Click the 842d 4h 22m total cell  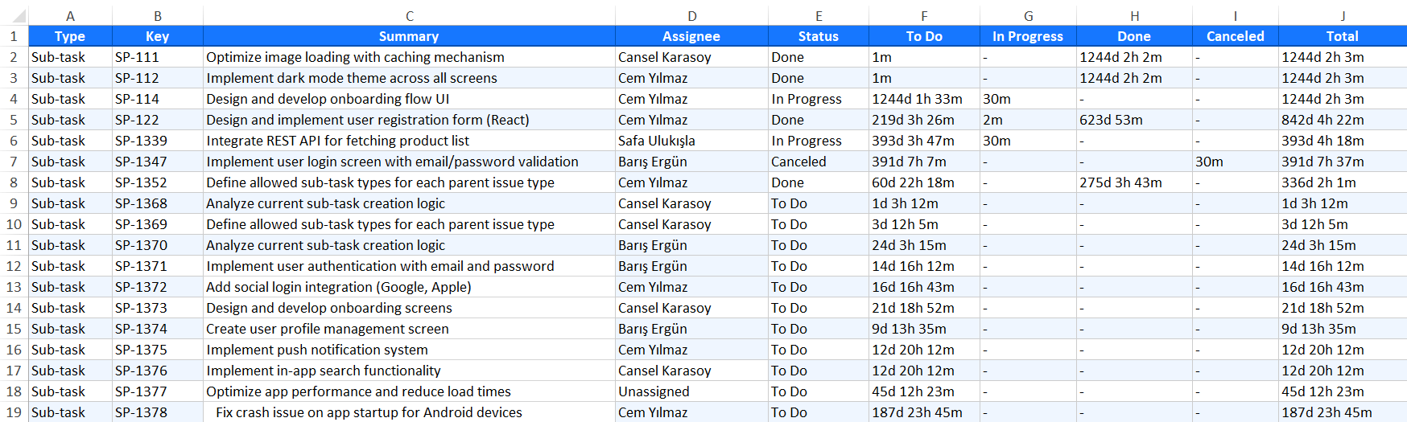(1342, 120)
